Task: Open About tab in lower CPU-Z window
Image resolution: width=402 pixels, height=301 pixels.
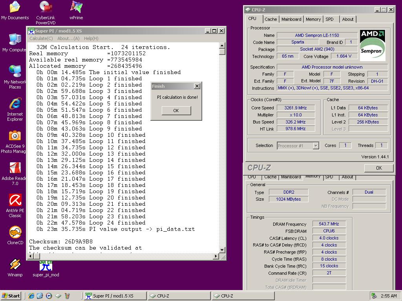Action: point(347,177)
